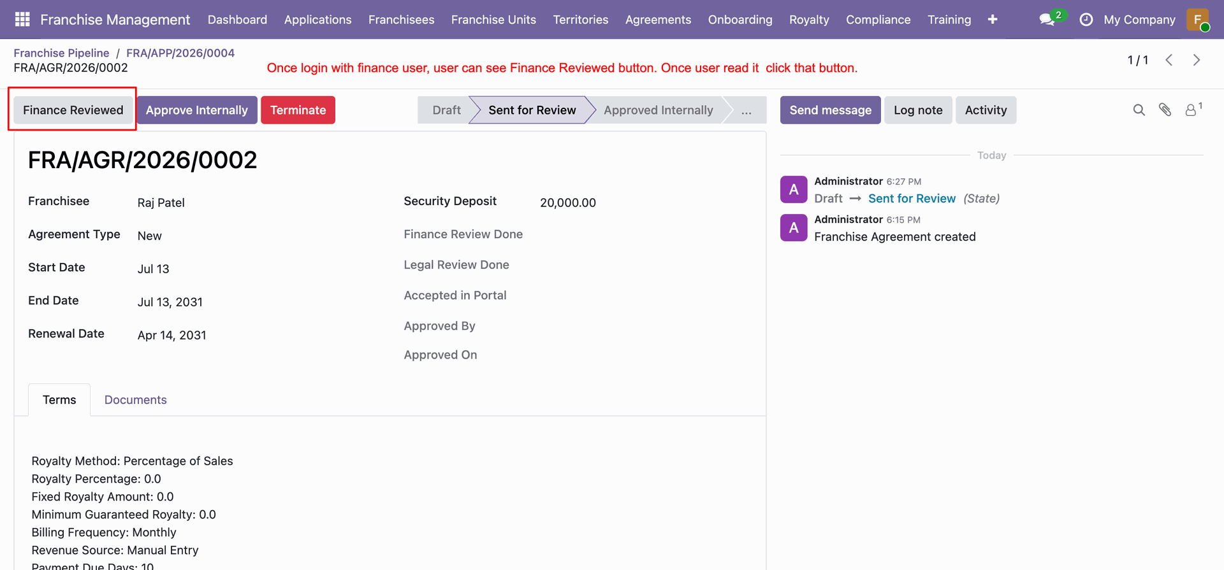Open attachments with the paperclip icon
Screen dimensions: 1224x570
click(1165, 110)
